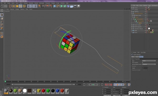Screen dimensions: 158x96
Task: Open Edit Render Settings icon
Action: point(50,6)
